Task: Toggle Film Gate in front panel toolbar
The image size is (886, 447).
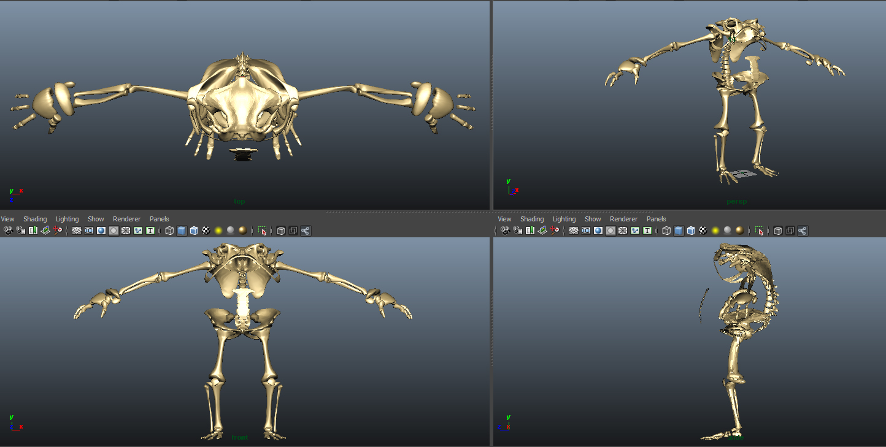Action: pyautogui.click(x=89, y=231)
